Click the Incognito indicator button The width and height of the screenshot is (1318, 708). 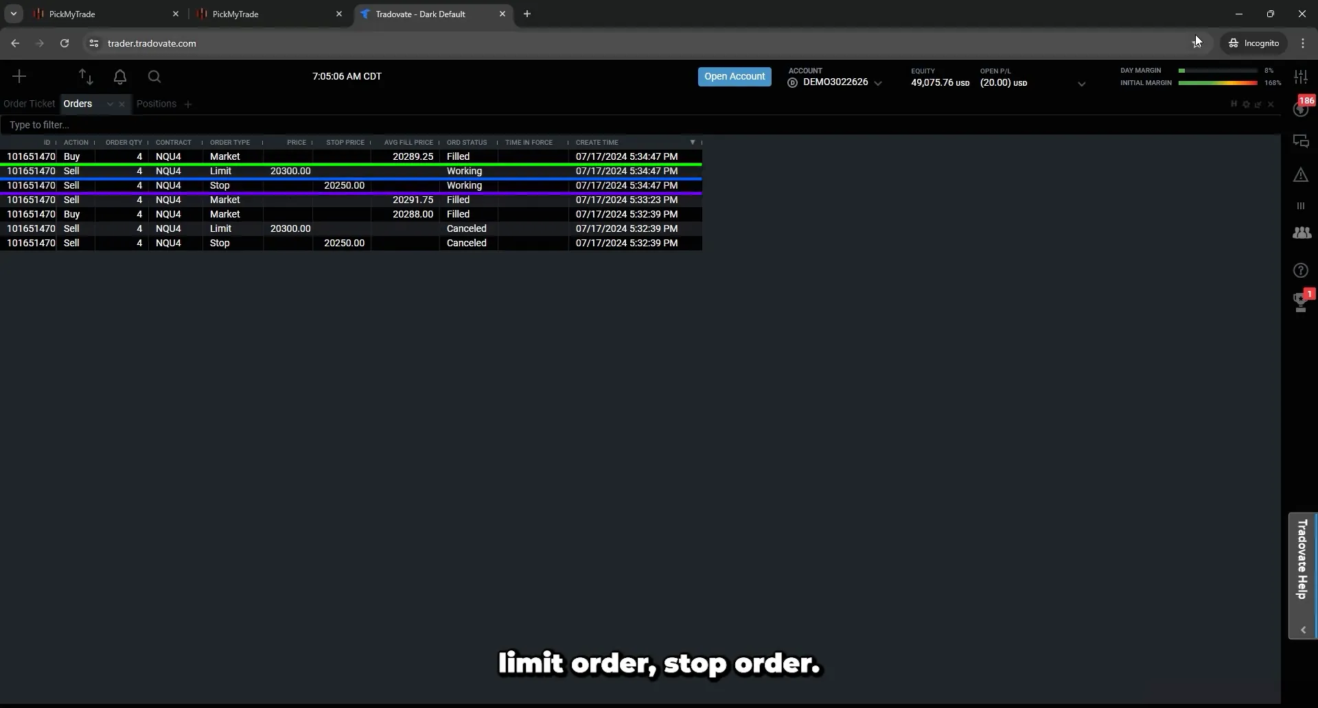coord(1254,43)
